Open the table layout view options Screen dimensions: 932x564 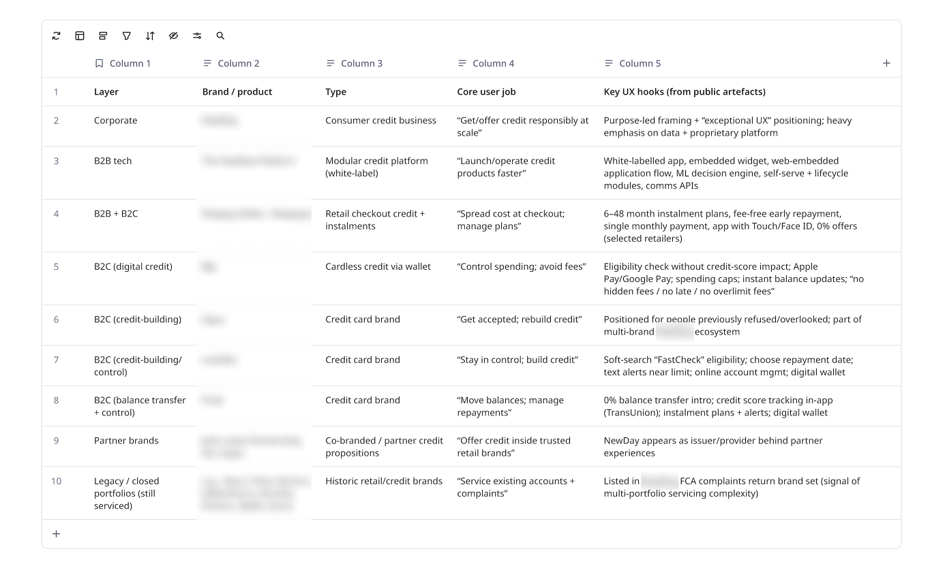(x=80, y=35)
